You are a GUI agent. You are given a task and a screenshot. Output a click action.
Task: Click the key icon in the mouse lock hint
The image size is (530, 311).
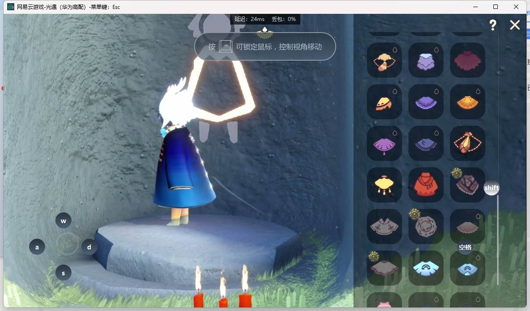pyautogui.click(x=226, y=46)
